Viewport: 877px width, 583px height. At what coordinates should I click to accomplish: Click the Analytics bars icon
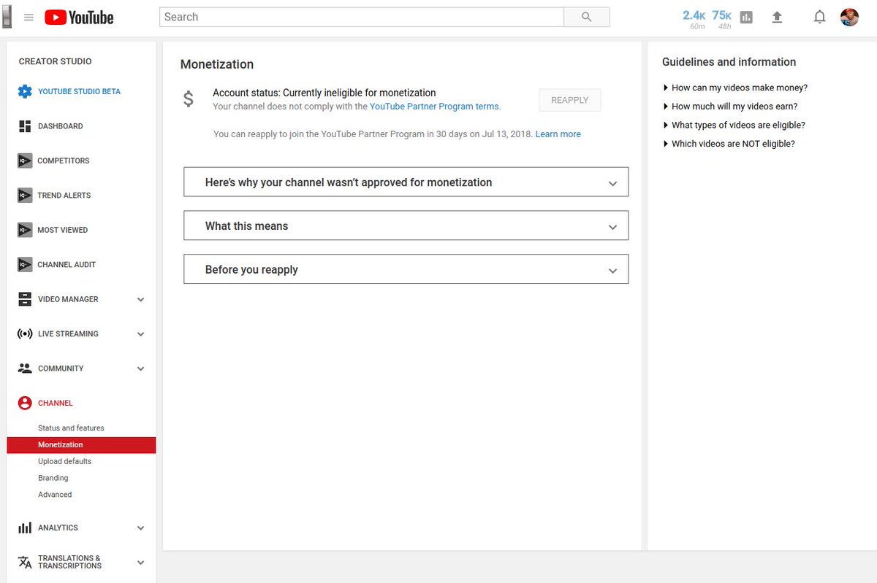(25, 528)
